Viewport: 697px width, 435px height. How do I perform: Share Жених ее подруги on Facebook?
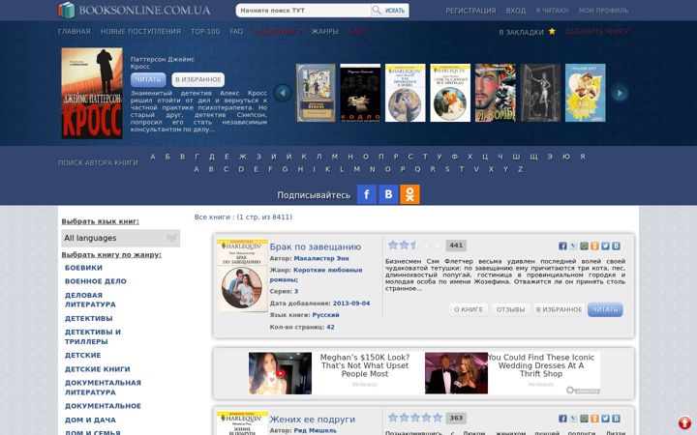pos(562,419)
